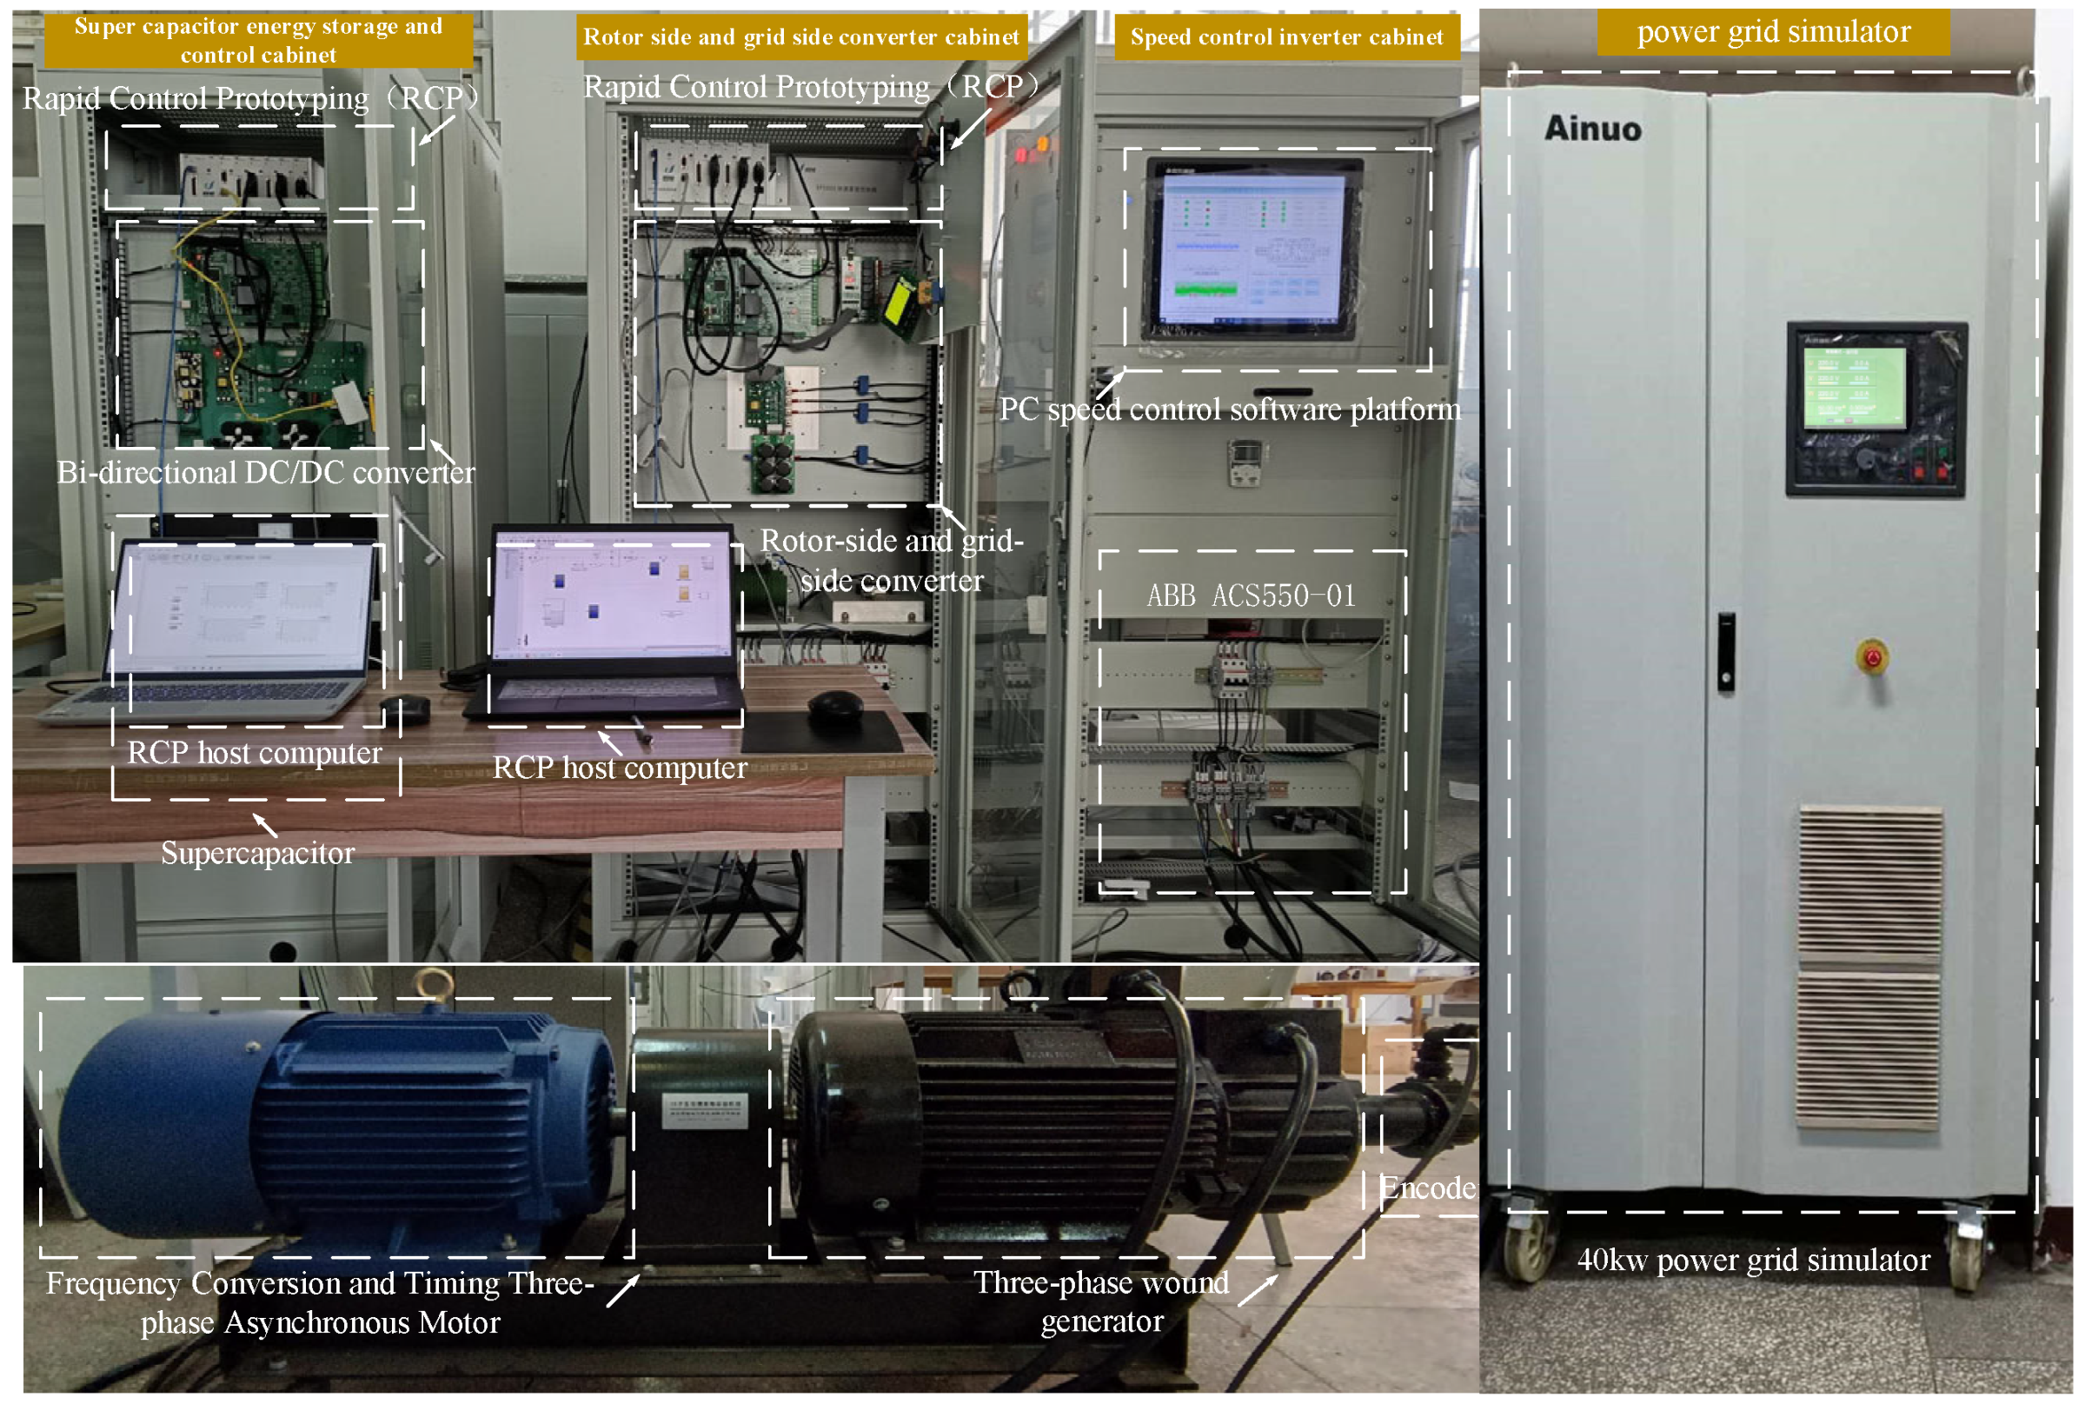This screenshot has width=2085, height=1404.
Task: Click the 'power grid simulator' banner
Action: tap(1773, 32)
